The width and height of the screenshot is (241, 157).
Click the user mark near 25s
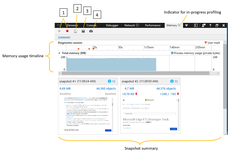93,49
